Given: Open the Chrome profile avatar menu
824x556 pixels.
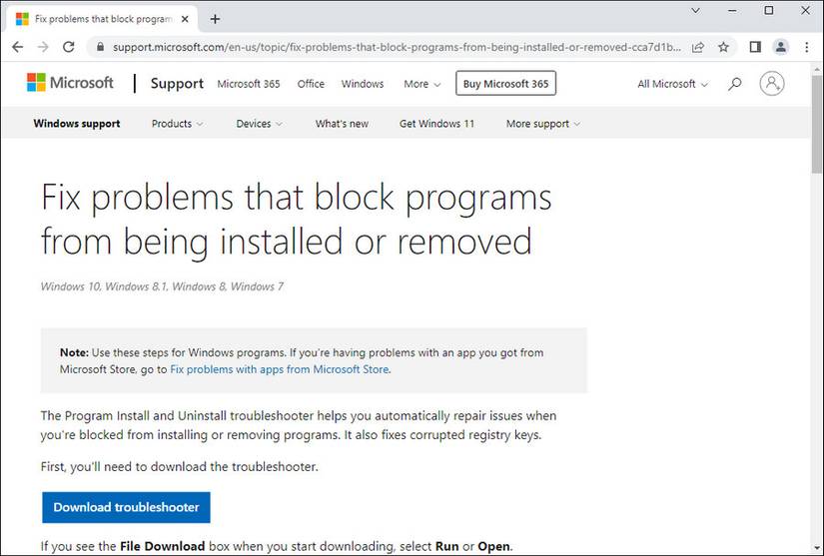Looking at the screenshot, I should pos(780,47).
